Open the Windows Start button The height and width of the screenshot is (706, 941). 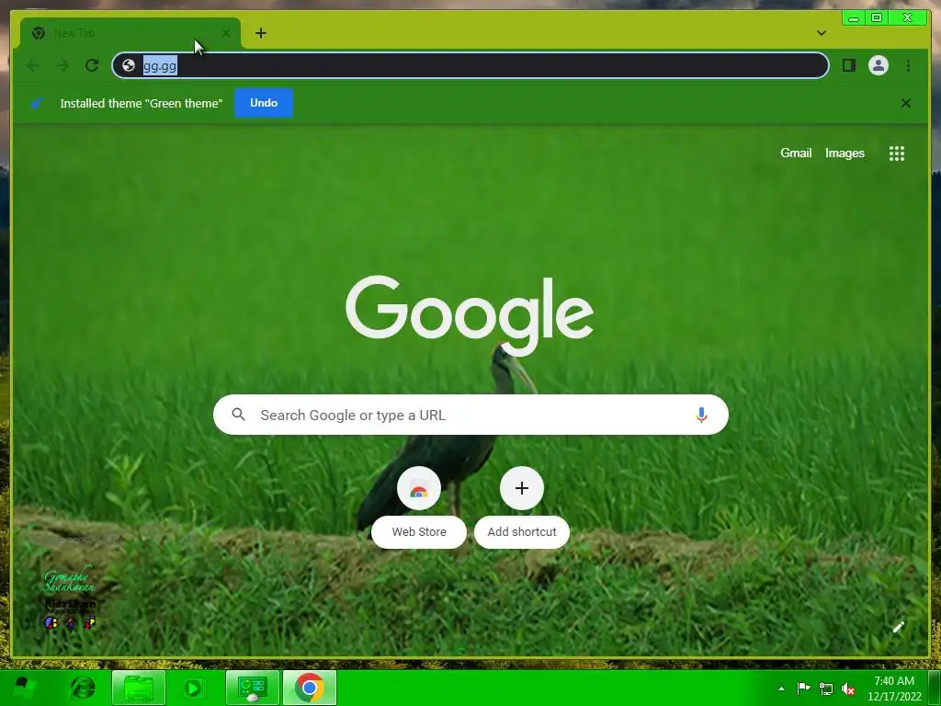coord(23,688)
